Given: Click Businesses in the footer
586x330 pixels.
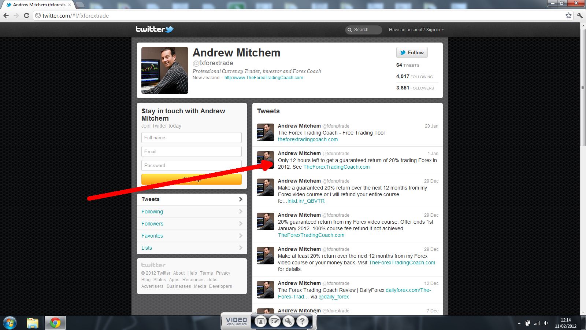Looking at the screenshot, I should pos(179,286).
